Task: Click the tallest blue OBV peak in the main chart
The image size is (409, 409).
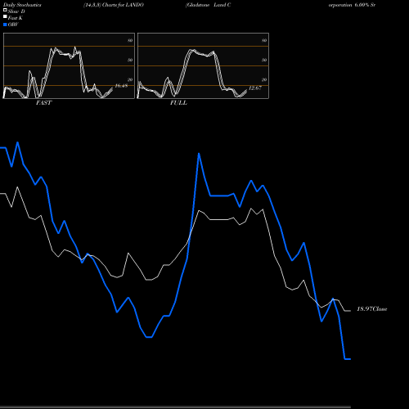Action: pyautogui.click(x=199, y=154)
